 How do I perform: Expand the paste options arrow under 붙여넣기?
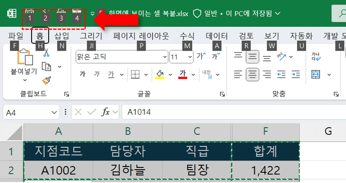25,80
